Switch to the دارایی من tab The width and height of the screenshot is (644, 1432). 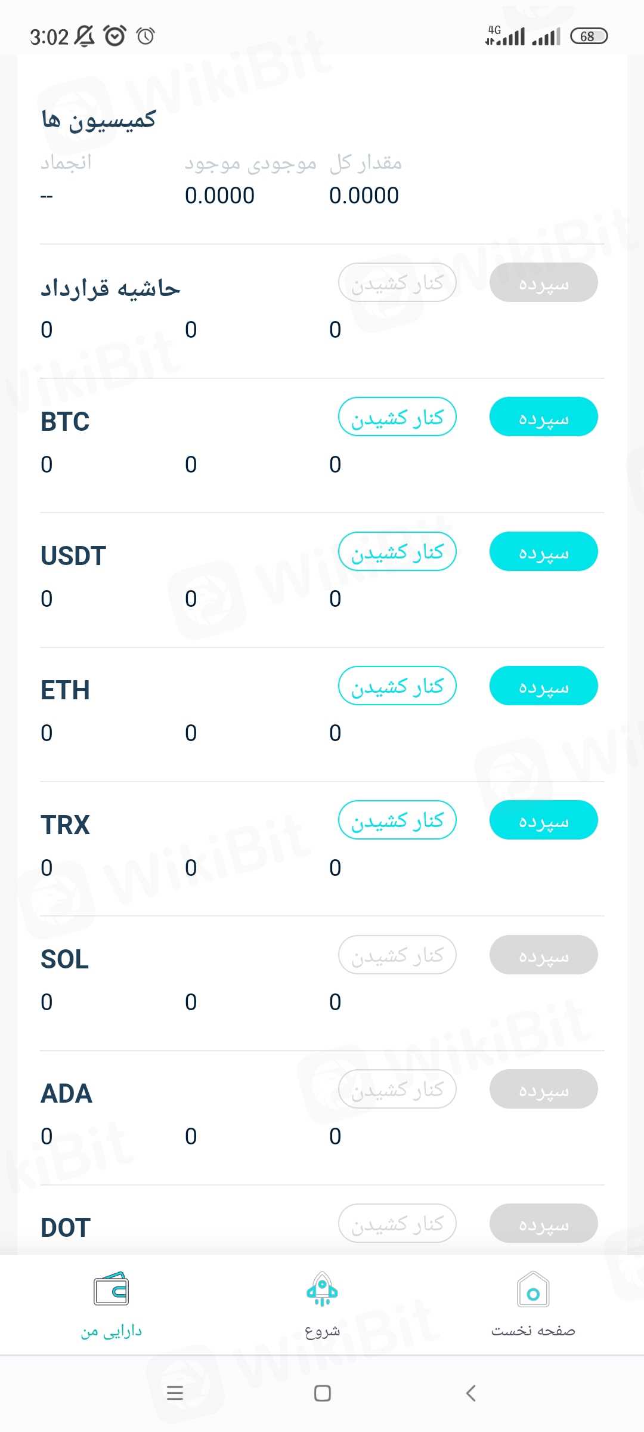point(112,1331)
